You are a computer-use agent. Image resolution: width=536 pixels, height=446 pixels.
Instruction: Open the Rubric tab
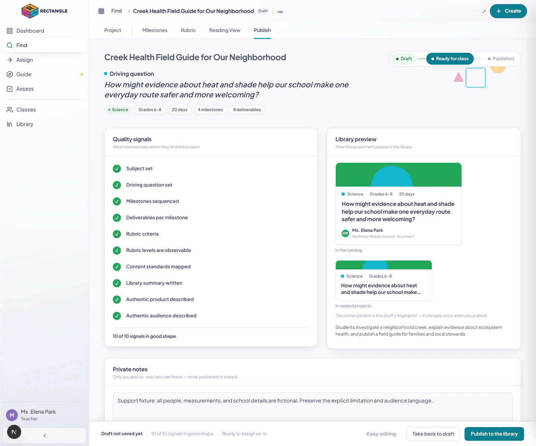tap(188, 30)
